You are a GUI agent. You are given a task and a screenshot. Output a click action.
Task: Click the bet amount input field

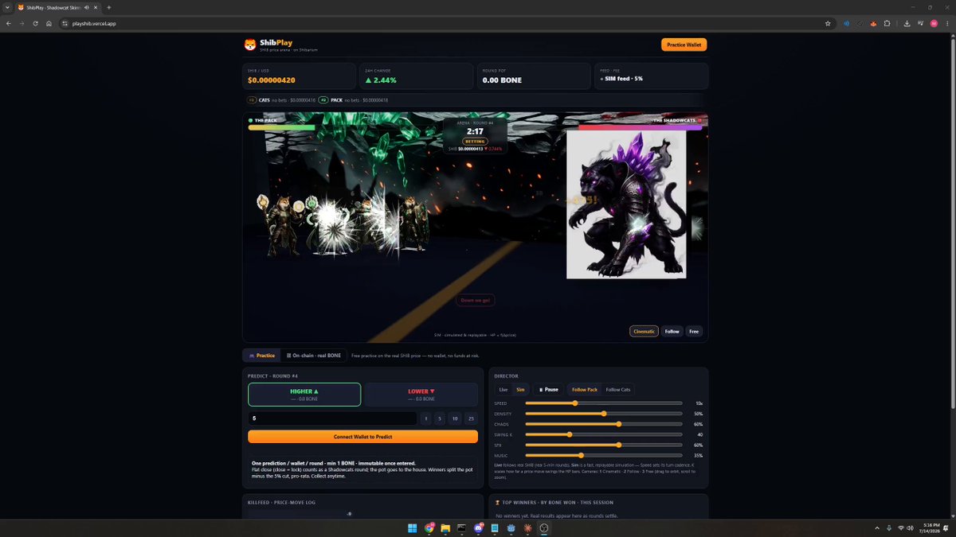(332, 418)
